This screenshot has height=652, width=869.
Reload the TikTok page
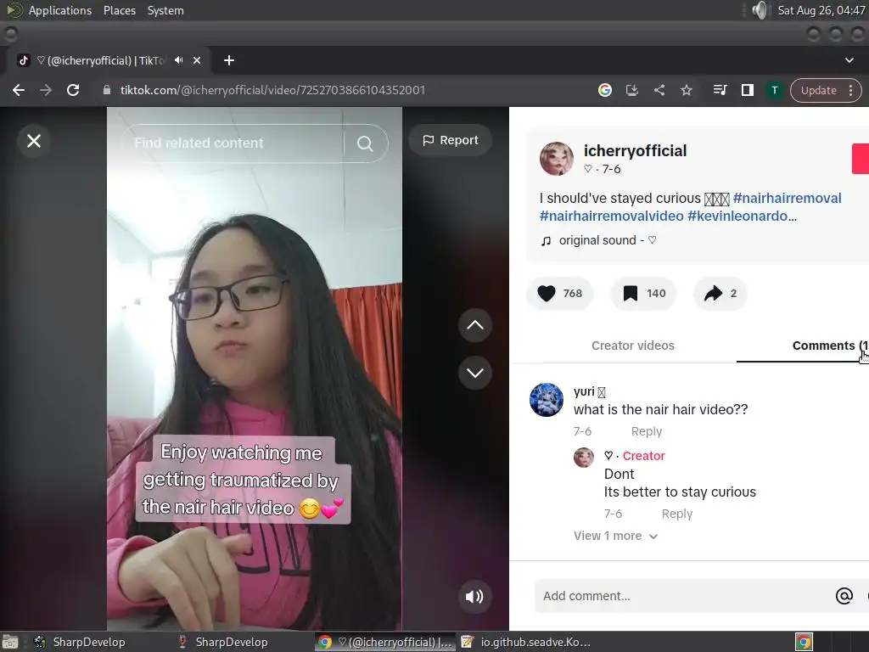click(x=73, y=90)
